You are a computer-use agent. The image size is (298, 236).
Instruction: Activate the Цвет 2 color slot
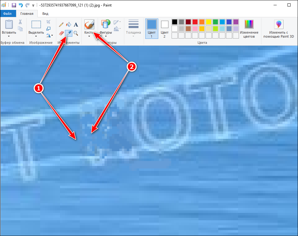165,28
